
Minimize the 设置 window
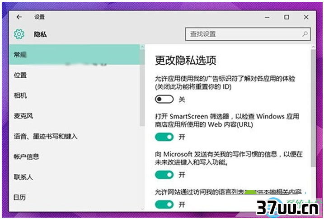[x=267, y=17]
